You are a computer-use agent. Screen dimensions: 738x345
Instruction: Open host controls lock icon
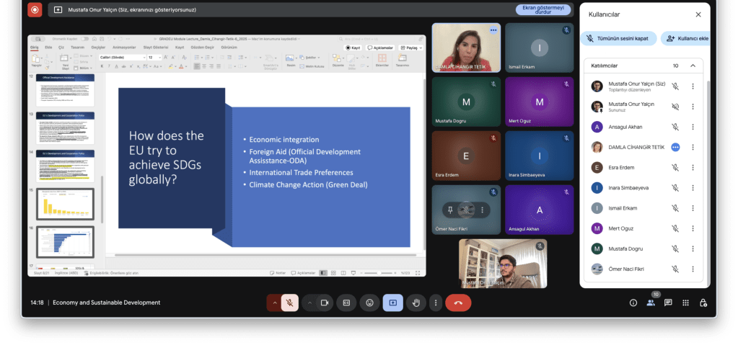click(x=703, y=303)
